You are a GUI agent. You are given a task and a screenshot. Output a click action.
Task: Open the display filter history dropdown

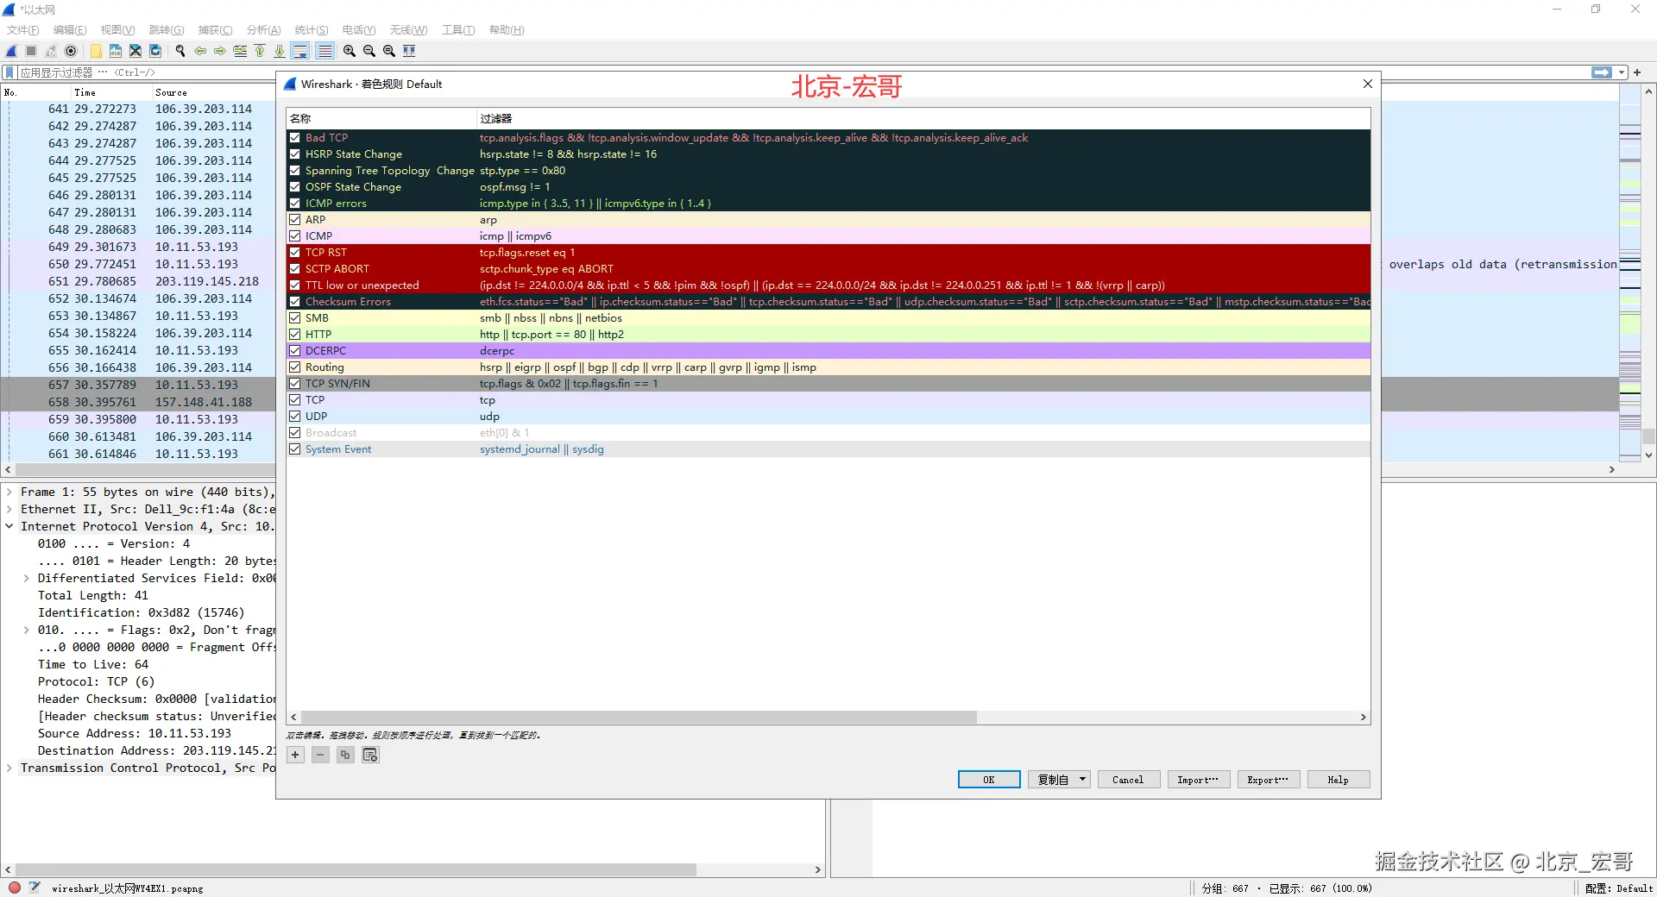click(1622, 72)
